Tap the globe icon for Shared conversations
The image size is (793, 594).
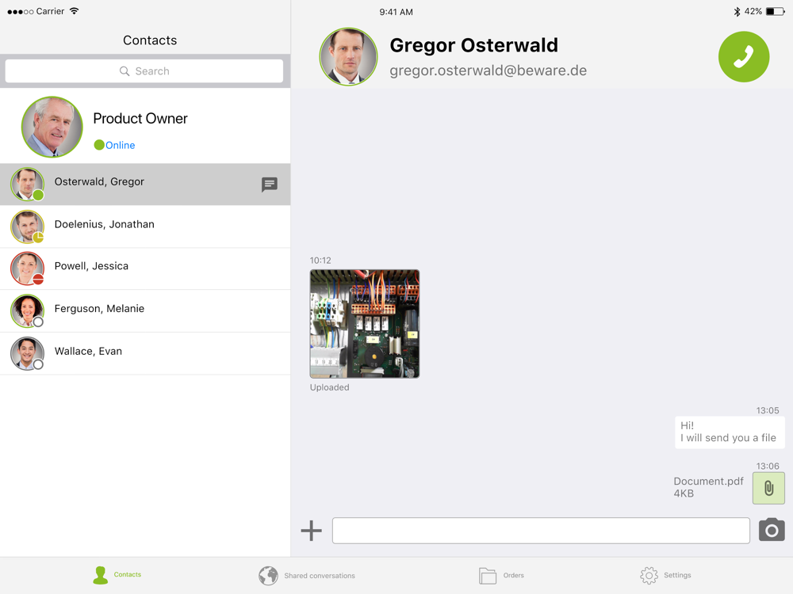click(268, 575)
